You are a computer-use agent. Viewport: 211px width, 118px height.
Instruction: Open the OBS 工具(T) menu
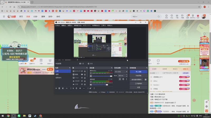[x=103, y=25]
